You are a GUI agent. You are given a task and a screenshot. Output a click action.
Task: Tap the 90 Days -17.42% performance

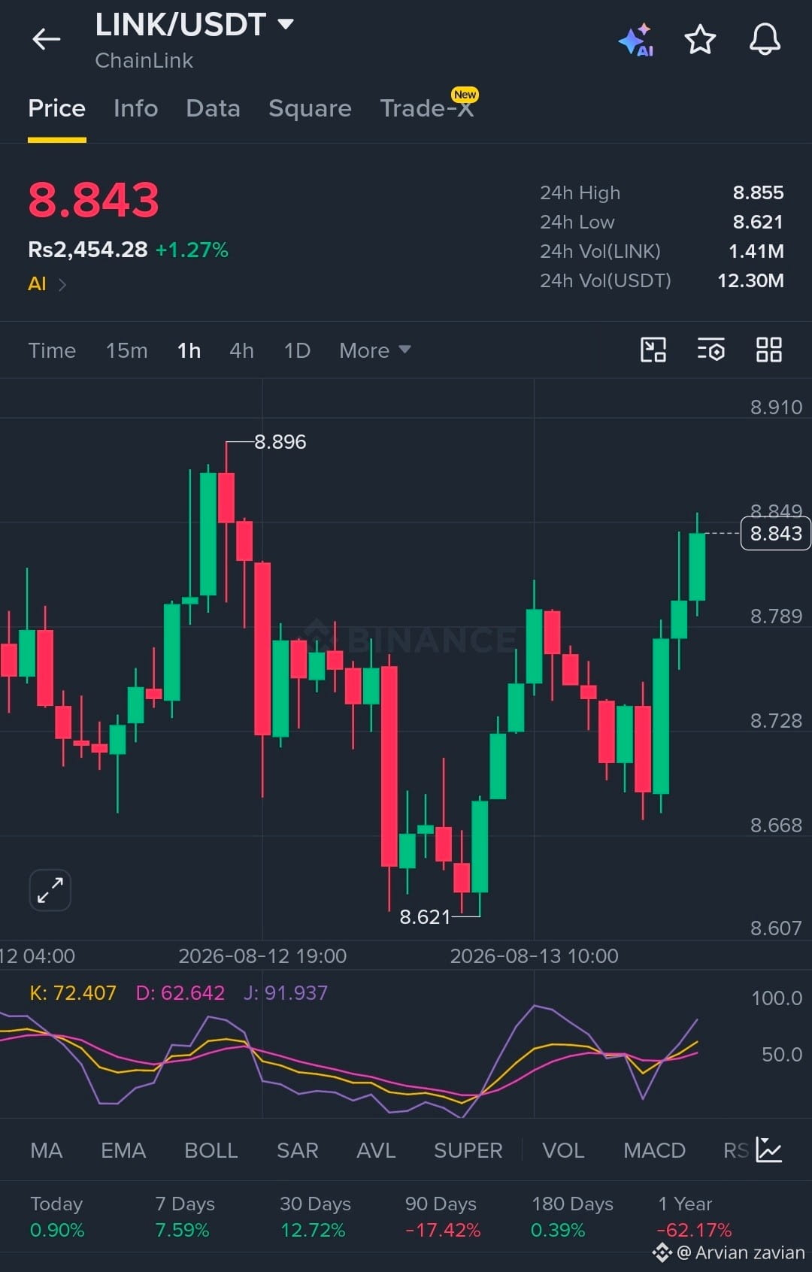click(441, 1217)
